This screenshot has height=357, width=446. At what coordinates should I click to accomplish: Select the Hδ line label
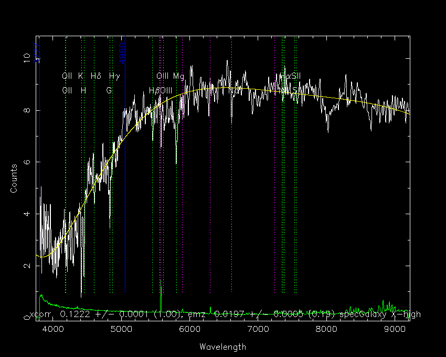(x=96, y=76)
